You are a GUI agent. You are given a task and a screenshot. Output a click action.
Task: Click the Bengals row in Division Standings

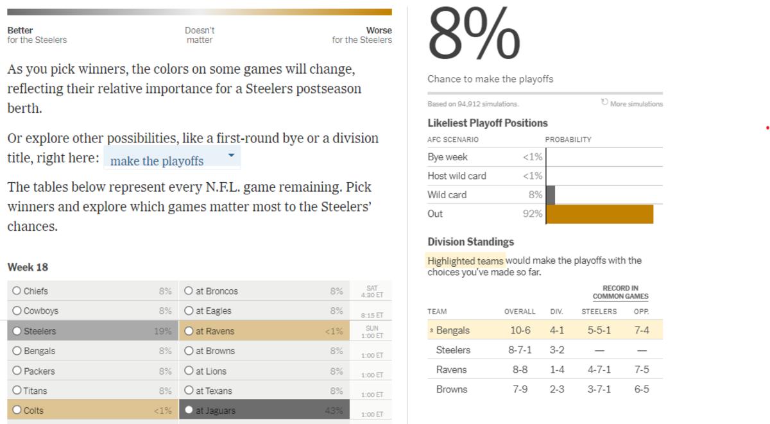click(545, 330)
